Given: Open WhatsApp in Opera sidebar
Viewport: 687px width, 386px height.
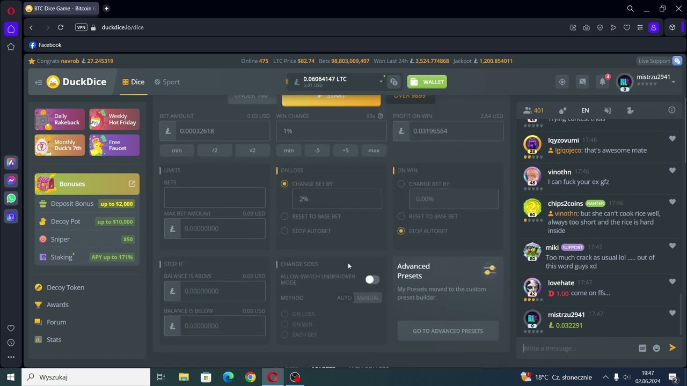Looking at the screenshot, I should (x=11, y=198).
